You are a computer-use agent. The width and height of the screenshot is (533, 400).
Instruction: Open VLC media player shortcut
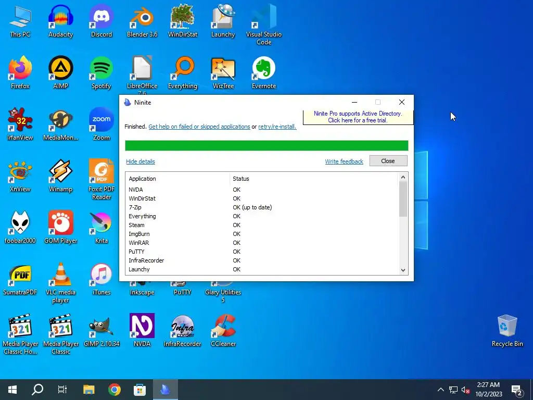pyautogui.click(x=60, y=282)
